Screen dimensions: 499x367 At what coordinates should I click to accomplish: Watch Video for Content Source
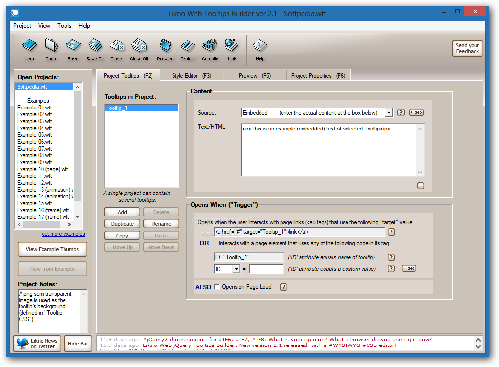(416, 112)
